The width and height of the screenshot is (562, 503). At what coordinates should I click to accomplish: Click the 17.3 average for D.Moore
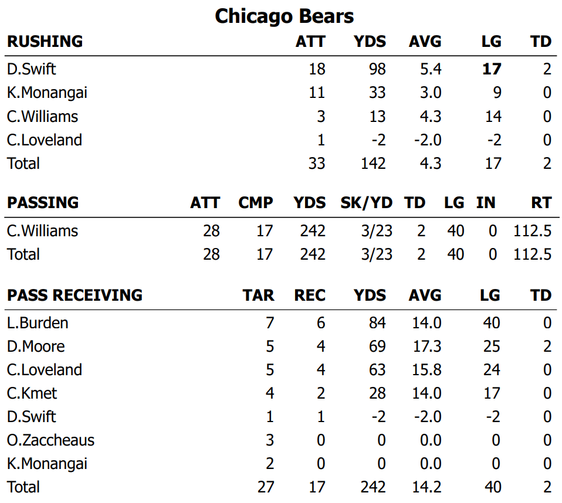coord(427,346)
